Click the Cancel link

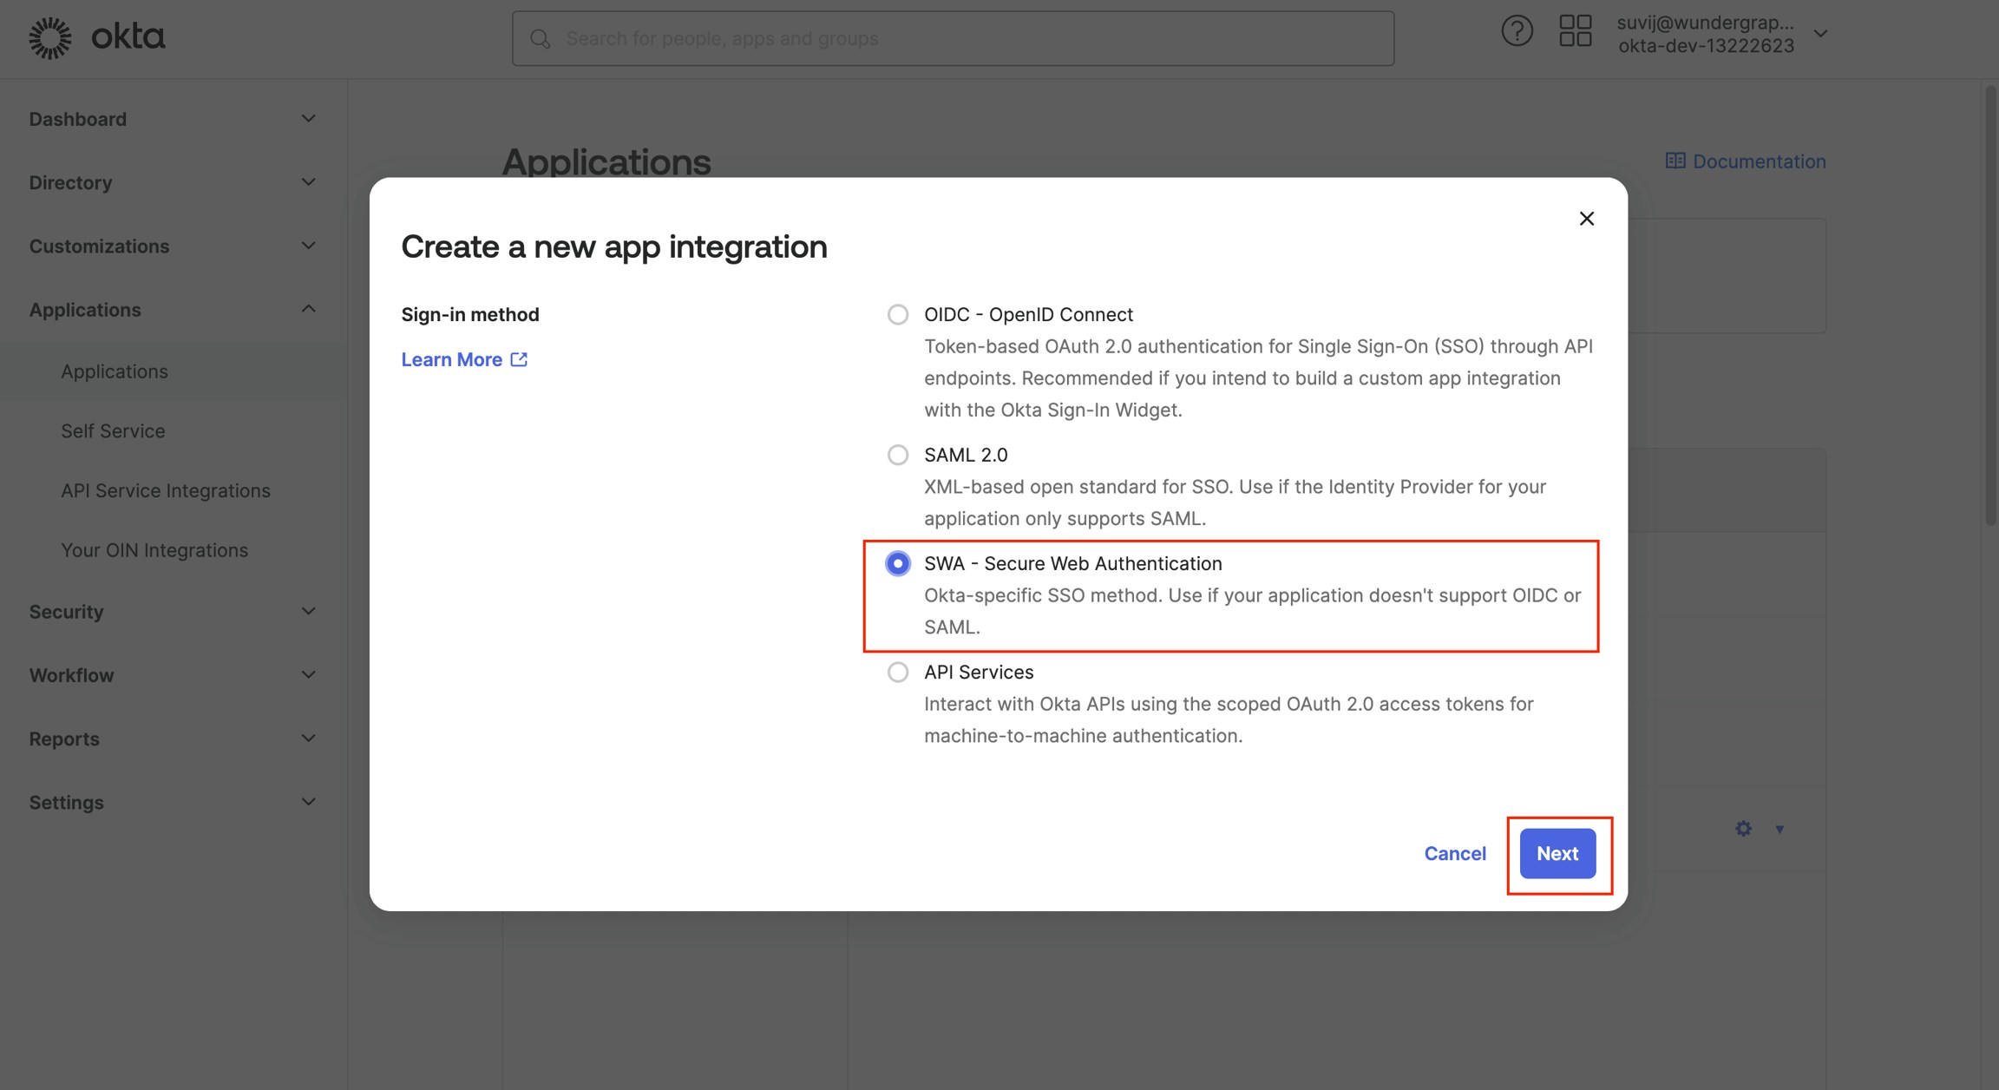(1454, 853)
